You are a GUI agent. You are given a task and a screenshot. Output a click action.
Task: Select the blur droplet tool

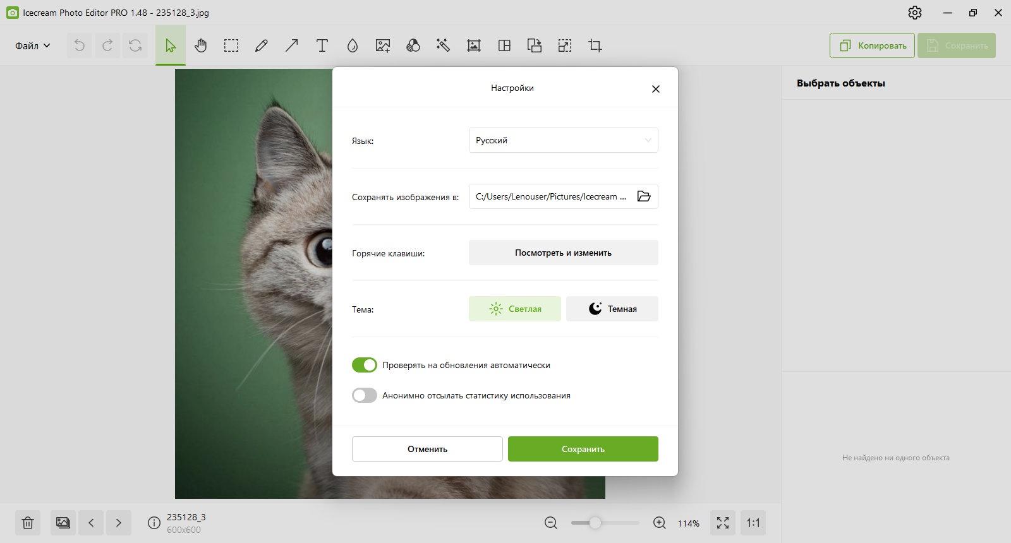(x=353, y=45)
